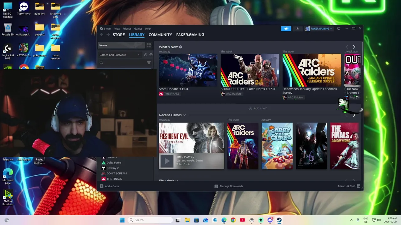Screen dimensions: 401x225
Task: Open Microsoft Edge desktop shortcut
Action: 8,177
